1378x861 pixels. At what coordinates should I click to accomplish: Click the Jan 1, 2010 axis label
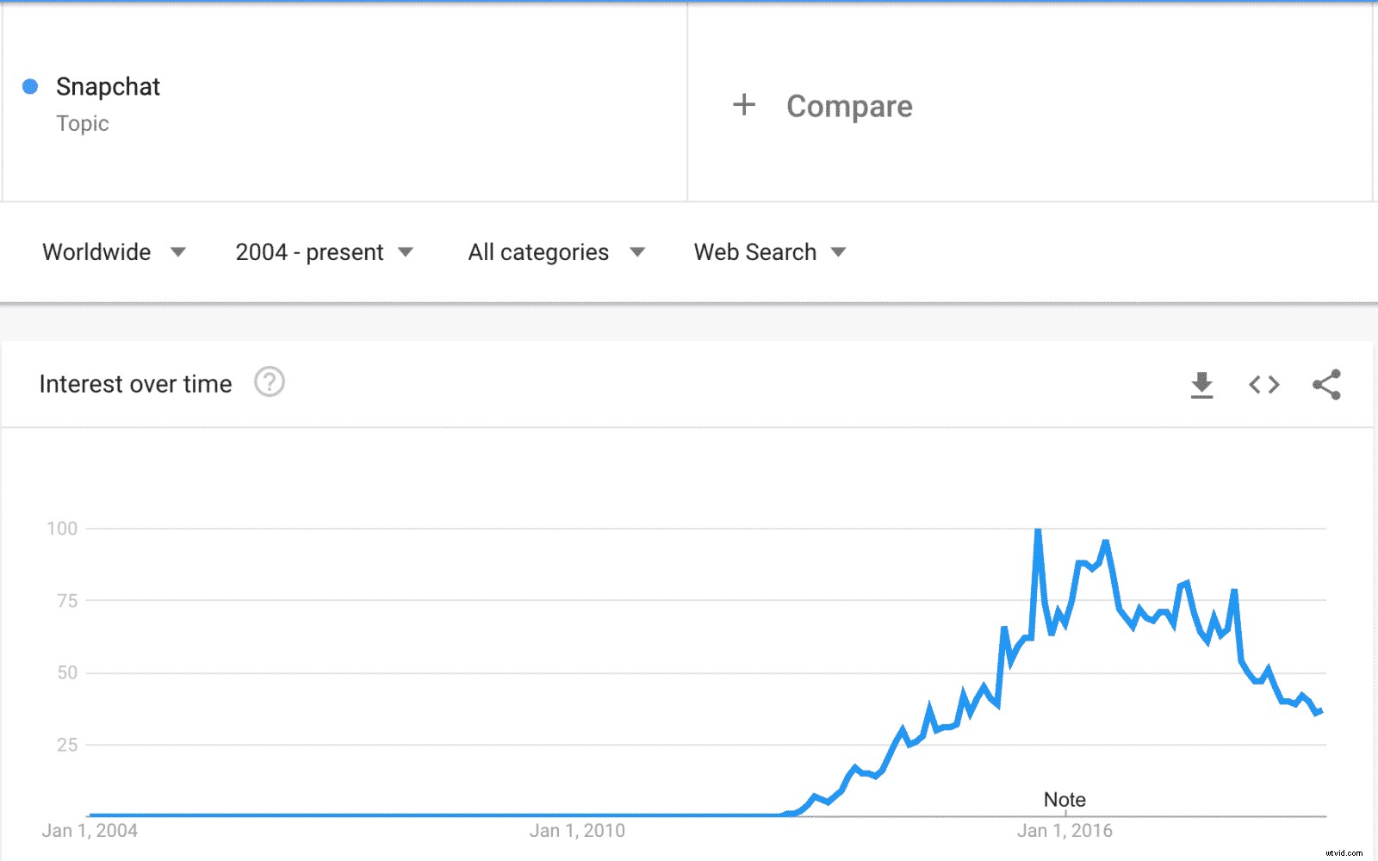point(577,831)
